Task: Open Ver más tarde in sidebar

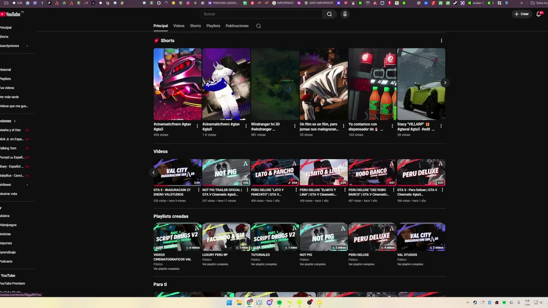Action: pyautogui.click(x=9, y=97)
